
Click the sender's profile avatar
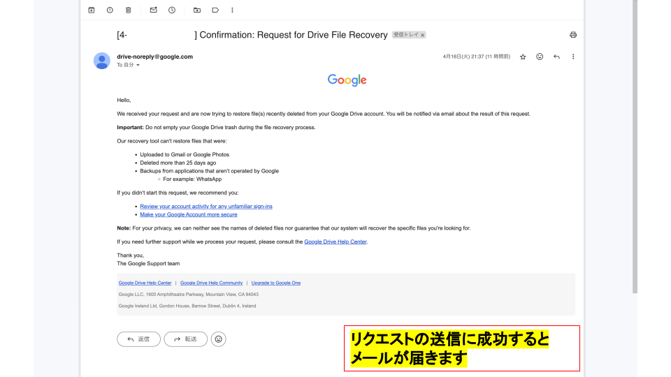pyautogui.click(x=102, y=61)
